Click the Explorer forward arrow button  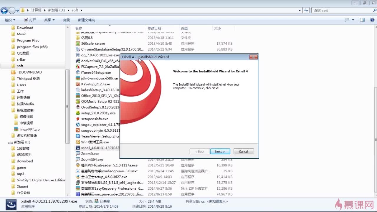pyautogui.click(x=12, y=11)
